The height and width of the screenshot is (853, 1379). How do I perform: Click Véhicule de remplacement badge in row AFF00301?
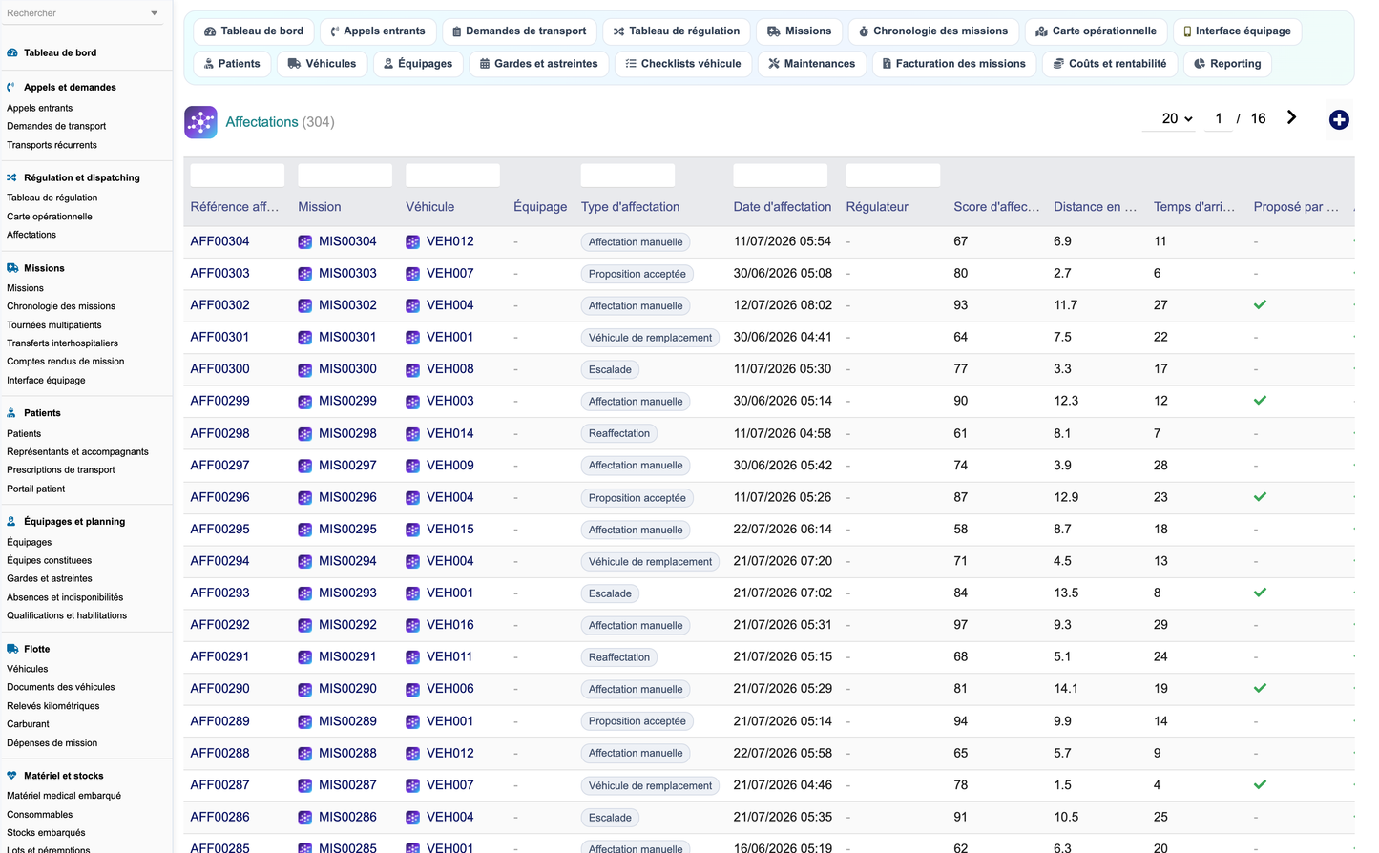click(650, 338)
